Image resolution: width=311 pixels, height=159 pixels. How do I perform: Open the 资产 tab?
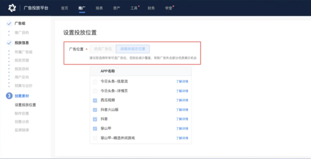[116, 8]
